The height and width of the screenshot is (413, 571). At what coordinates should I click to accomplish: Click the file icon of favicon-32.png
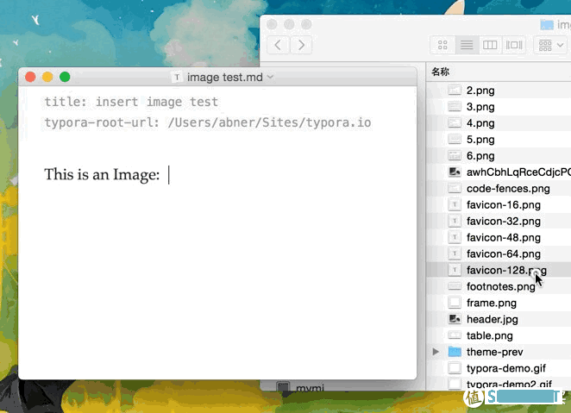point(455,221)
